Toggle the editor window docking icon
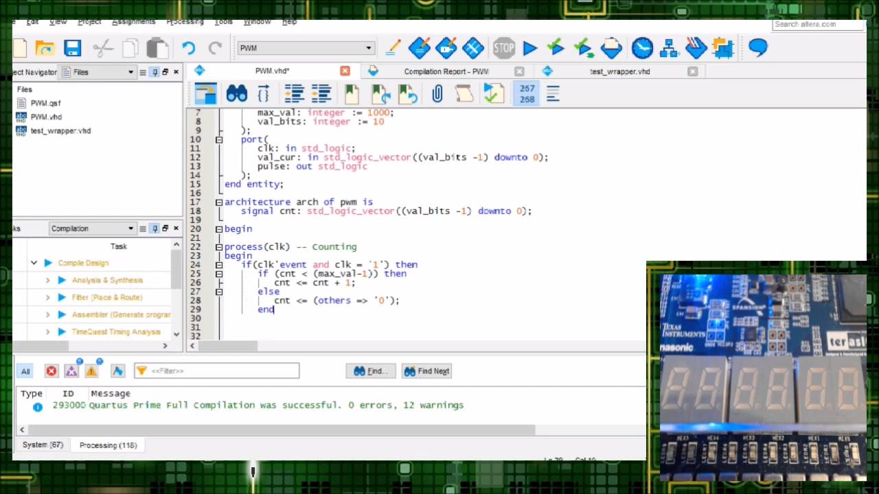Viewport: 879px width, 494px height. [x=205, y=93]
